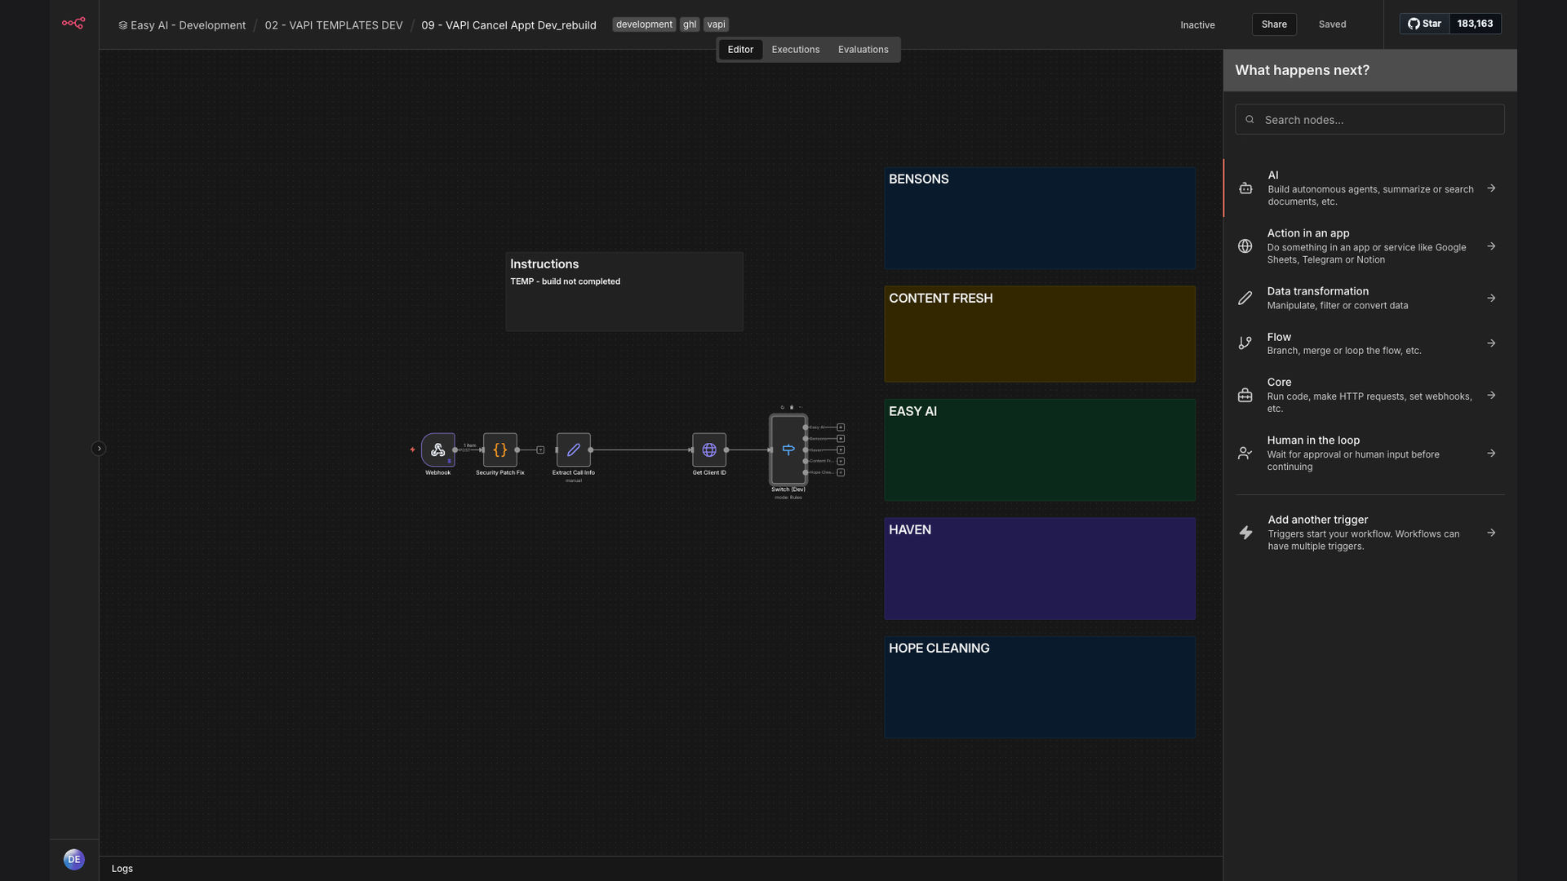Click the GitHub Star button icon
The image size is (1567, 881).
click(1424, 24)
